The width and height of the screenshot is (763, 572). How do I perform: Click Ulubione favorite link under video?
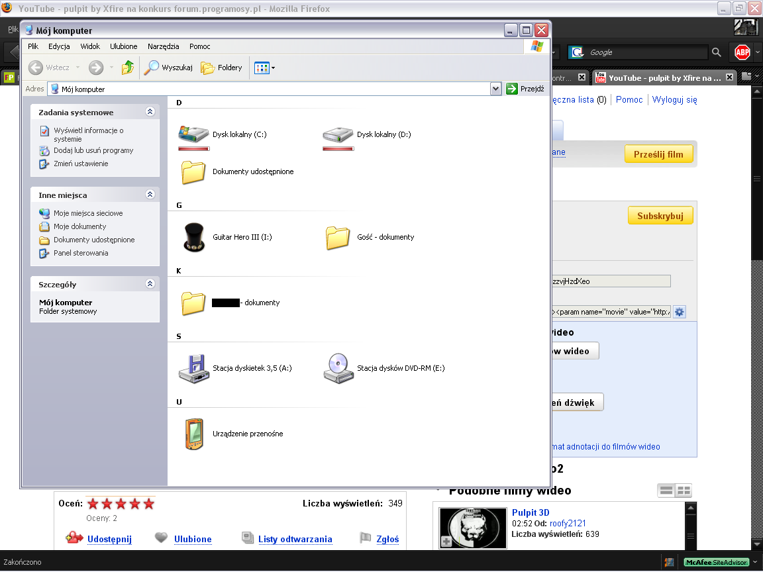[193, 540]
